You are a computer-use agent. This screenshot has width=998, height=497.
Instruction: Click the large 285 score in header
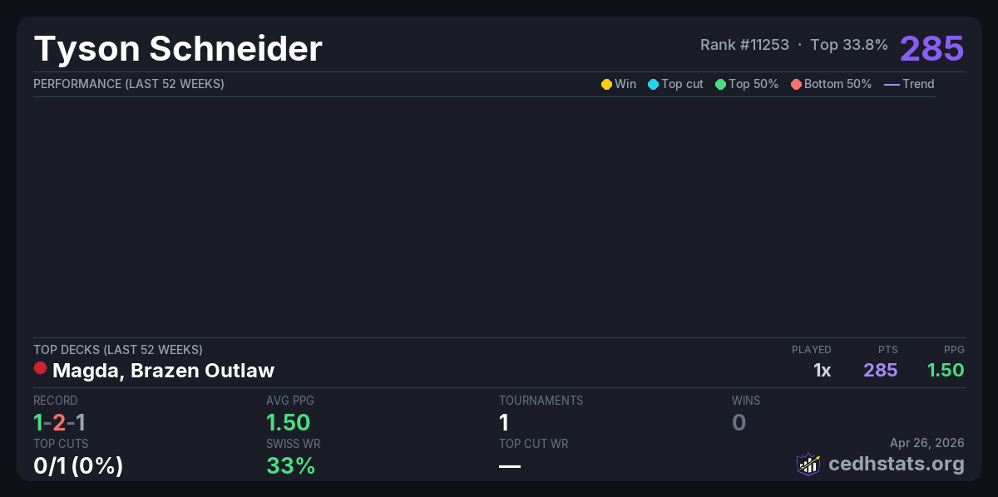931,48
